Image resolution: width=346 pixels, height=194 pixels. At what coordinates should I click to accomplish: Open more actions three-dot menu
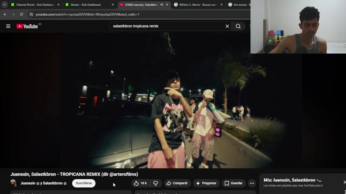pyautogui.click(x=252, y=183)
